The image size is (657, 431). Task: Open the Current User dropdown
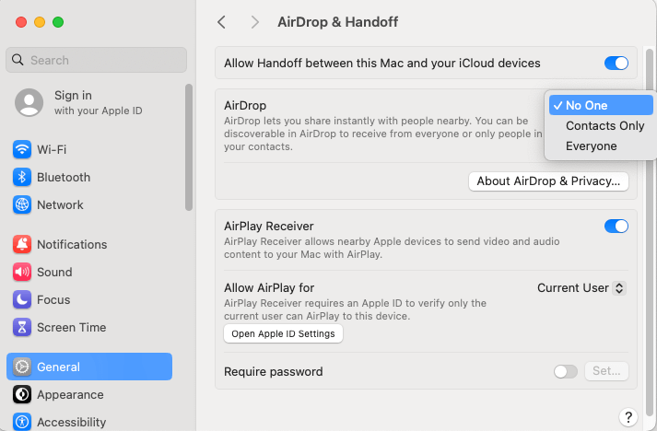[x=581, y=288]
